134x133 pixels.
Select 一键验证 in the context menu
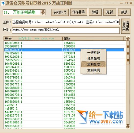94,53
